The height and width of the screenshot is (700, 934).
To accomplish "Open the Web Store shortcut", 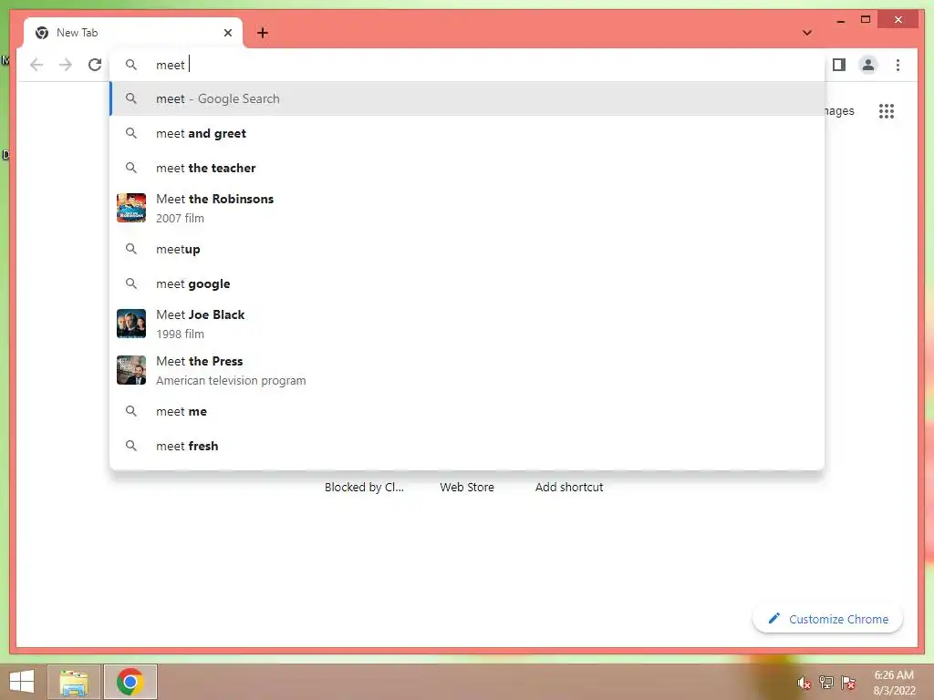I will [x=467, y=487].
